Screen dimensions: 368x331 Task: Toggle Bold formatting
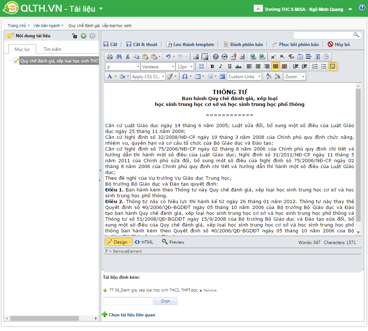tap(212, 66)
